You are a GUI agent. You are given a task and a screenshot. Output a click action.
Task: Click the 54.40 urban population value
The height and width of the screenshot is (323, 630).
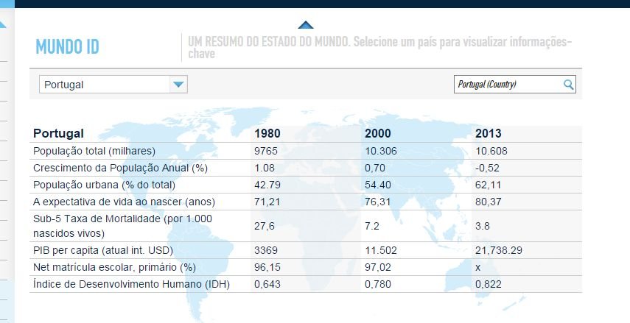click(x=378, y=185)
